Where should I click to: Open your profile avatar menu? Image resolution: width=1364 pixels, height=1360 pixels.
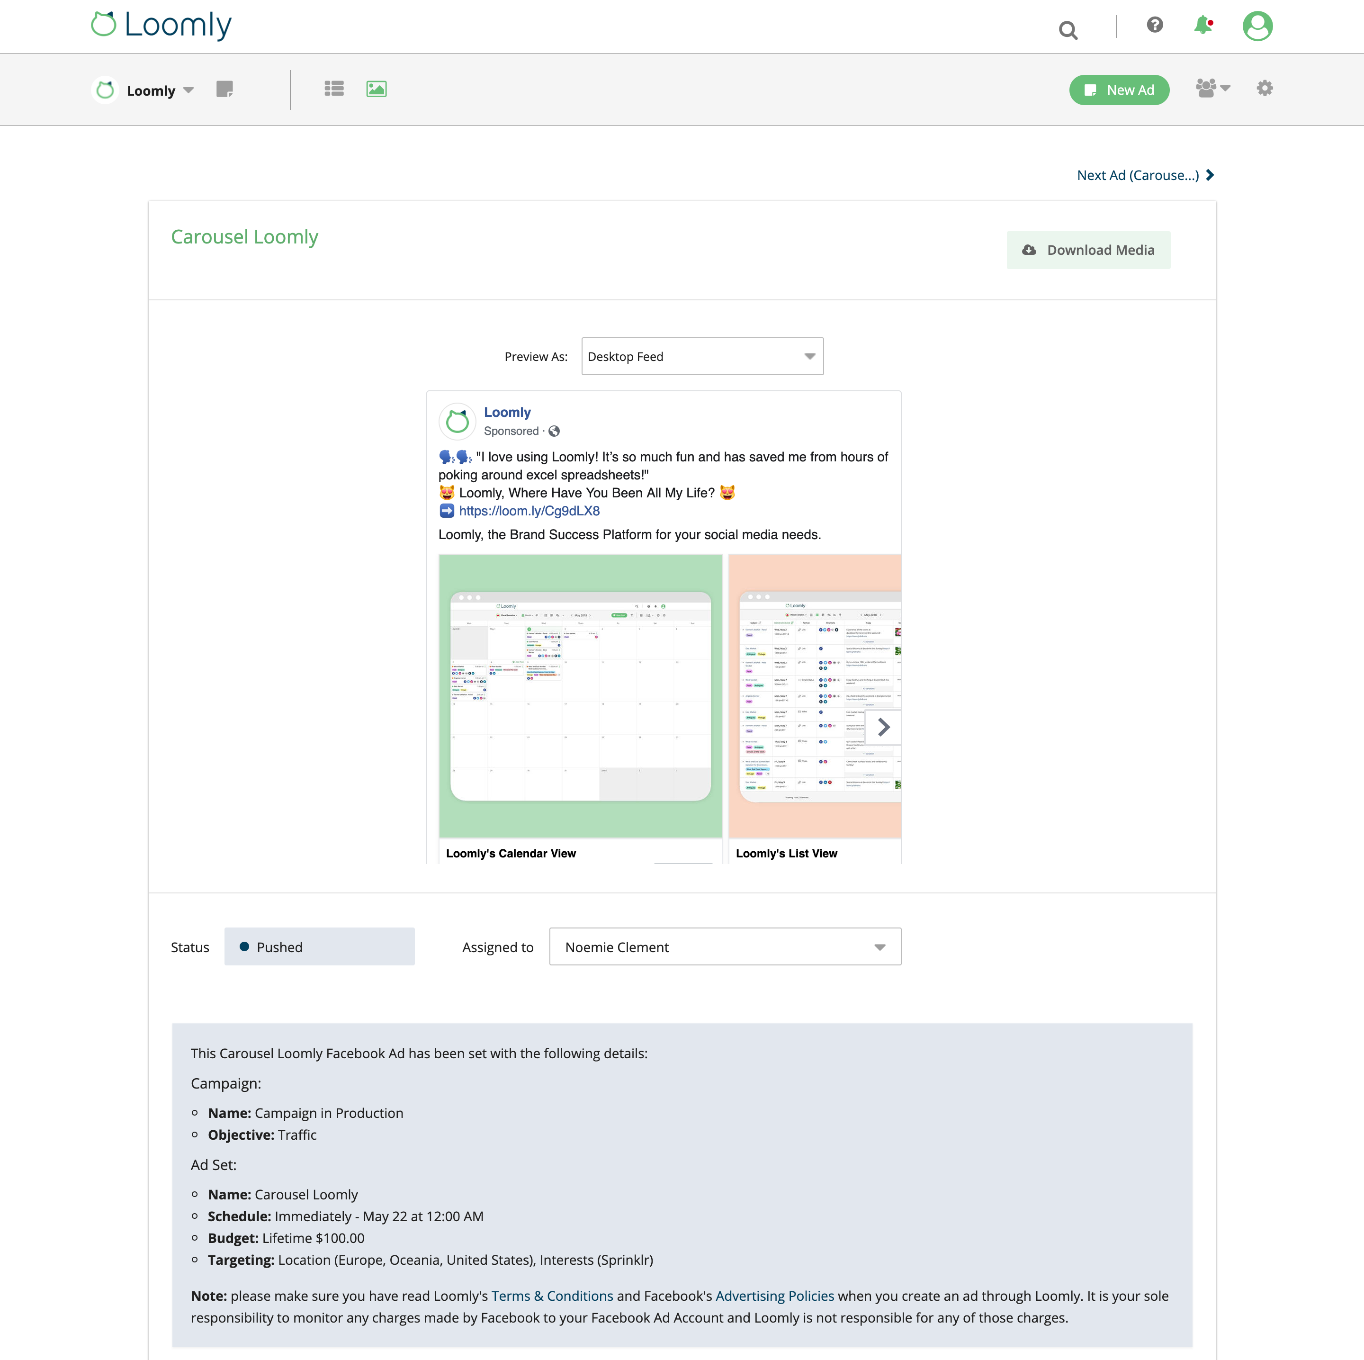pyautogui.click(x=1258, y=26)
